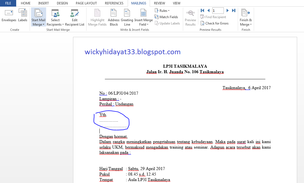304x183 pixels.
Task: Open the Insert Merge Field dropdown
Action: (143, 17)
